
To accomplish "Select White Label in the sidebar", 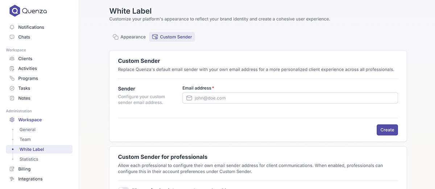I will (x=32, y=149).
